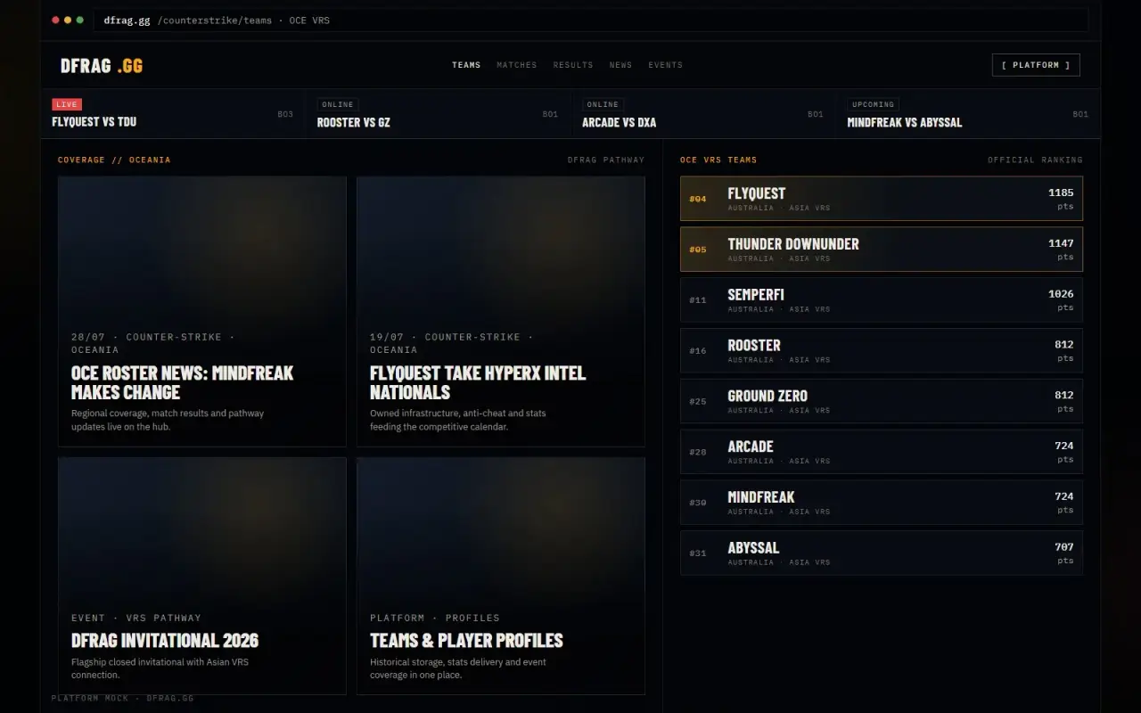The width and height of the screenshot is (1141, 713).
Task: Open the ARCADE team row
Action: click(x=882, y=452)
